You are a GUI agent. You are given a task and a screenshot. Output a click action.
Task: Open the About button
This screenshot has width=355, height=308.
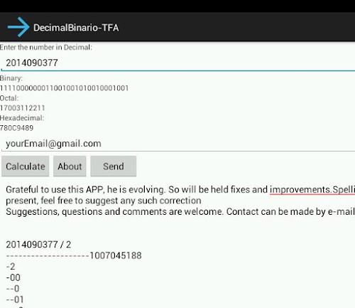[70, 166]
